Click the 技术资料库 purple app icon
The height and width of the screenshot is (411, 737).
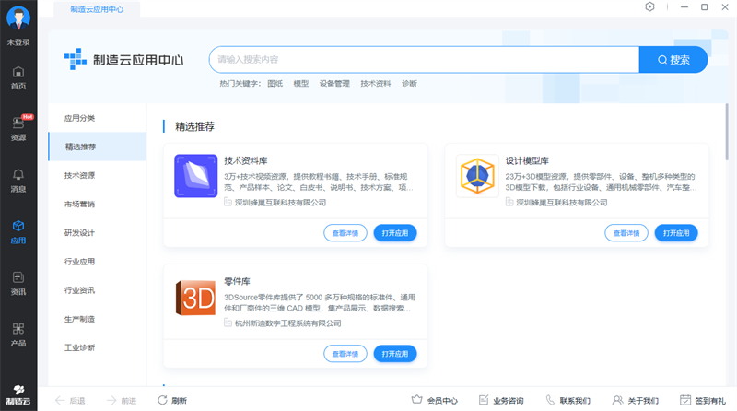click(196, 176)
